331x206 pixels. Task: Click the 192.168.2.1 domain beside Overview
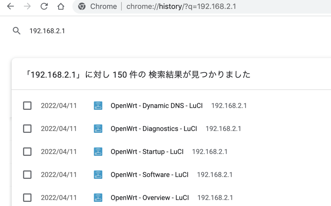tap(215, 198)
